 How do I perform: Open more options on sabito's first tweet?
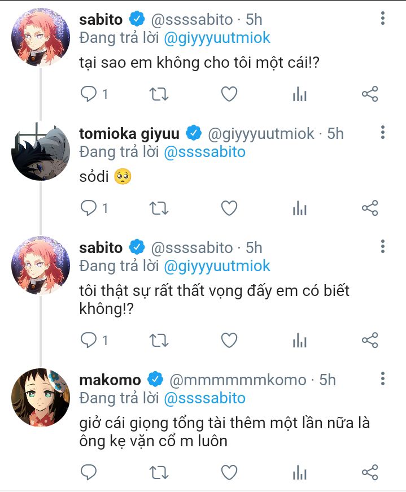click(382, 18)
